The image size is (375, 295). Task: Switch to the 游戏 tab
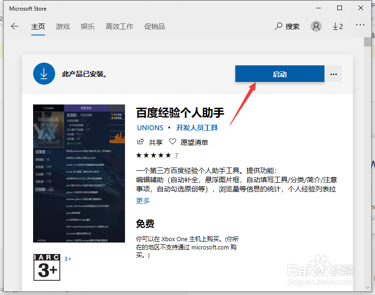click(63, 26)
